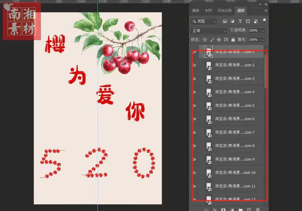Hide layer com 8 with eye icon
Image resolution: width=302 pixels, height=211 pixels.
(x=194, y=146)
